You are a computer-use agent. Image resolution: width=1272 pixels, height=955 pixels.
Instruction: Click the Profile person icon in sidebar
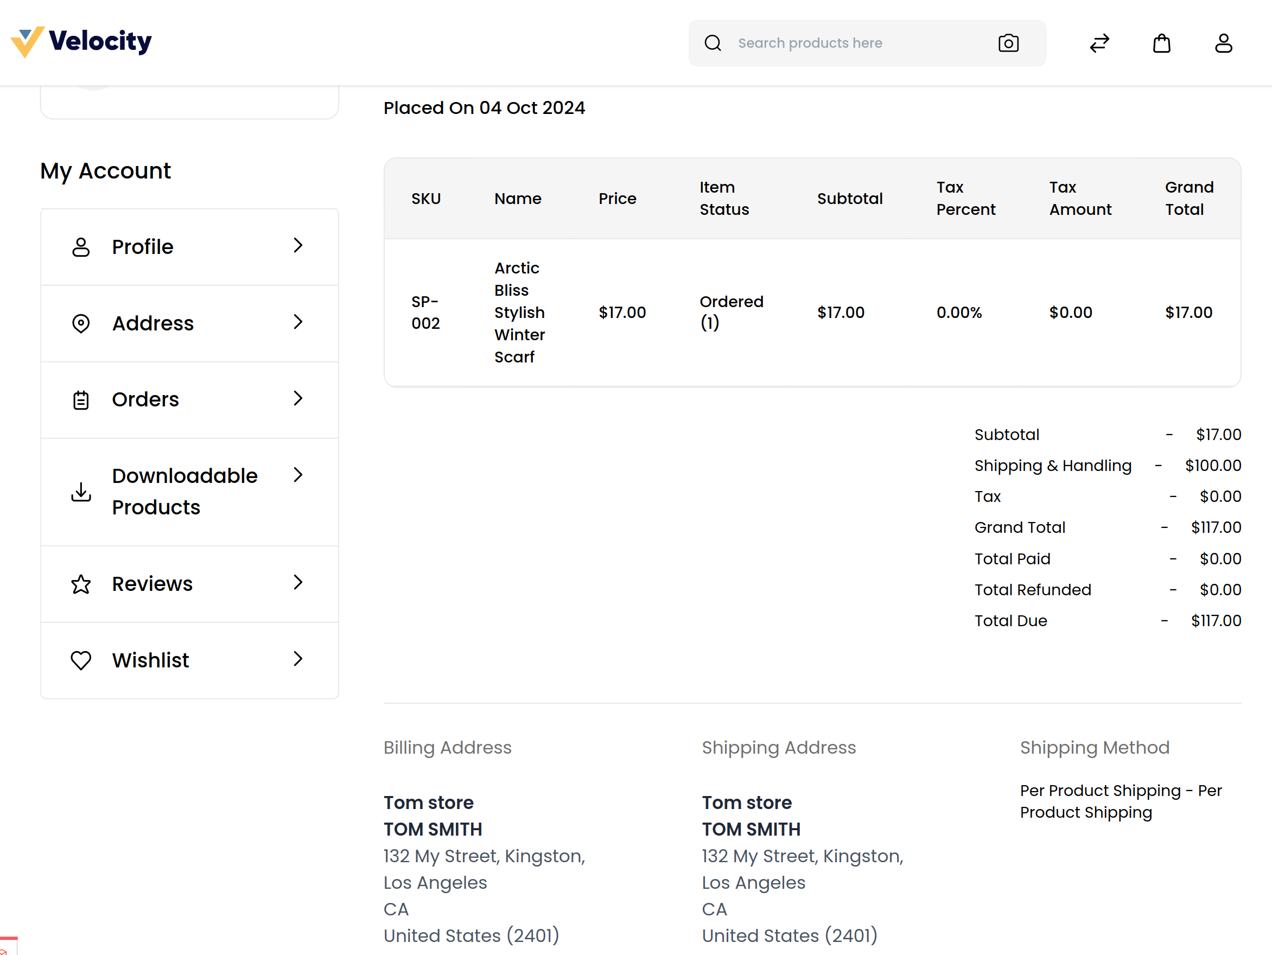coord(81,247)
